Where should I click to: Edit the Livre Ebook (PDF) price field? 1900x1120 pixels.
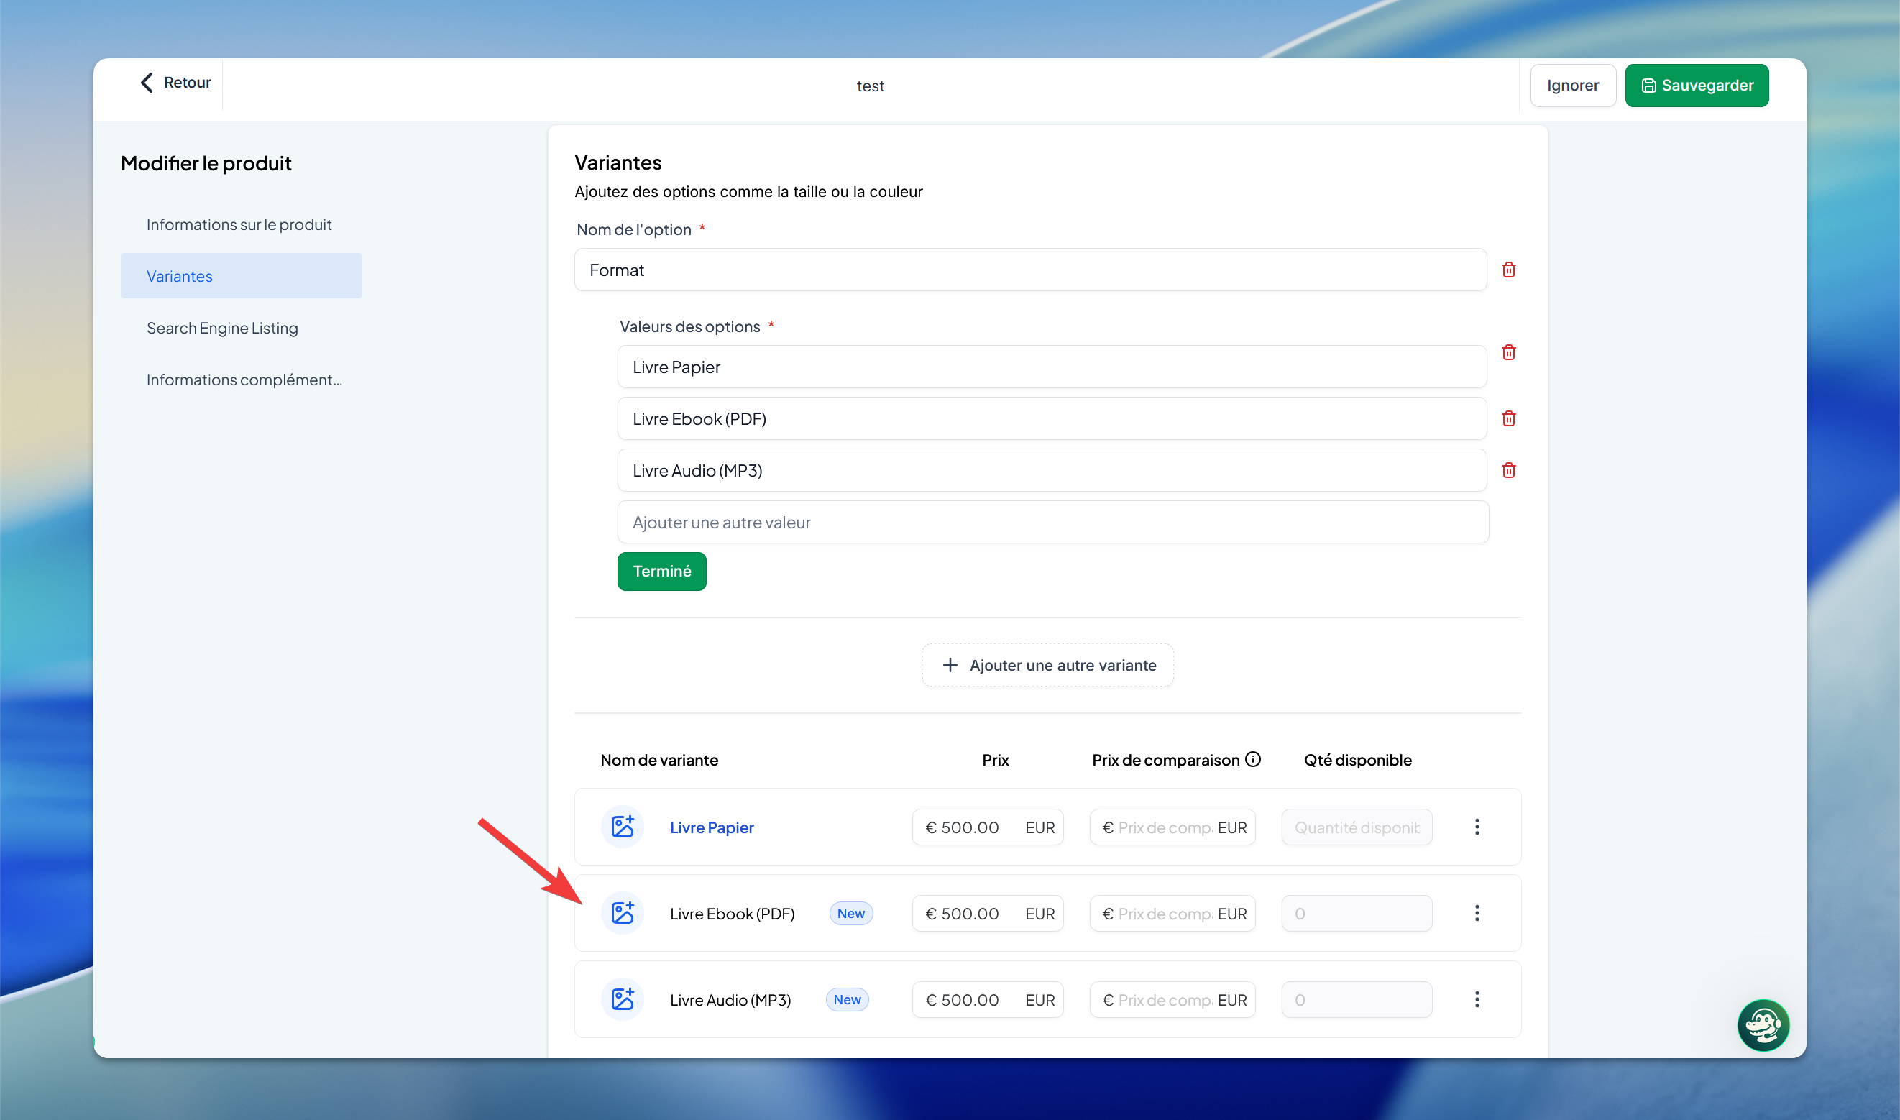point(988,913)
